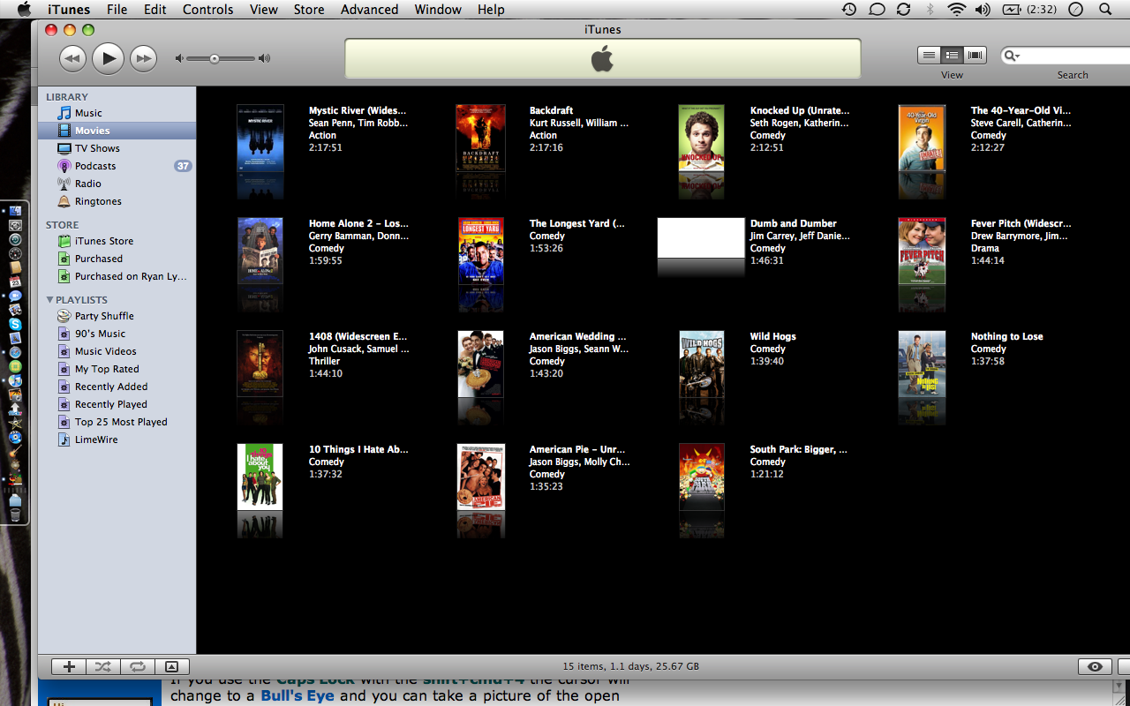
Task: Select Backdraft movie poster
Action: (x=481, y=139)
